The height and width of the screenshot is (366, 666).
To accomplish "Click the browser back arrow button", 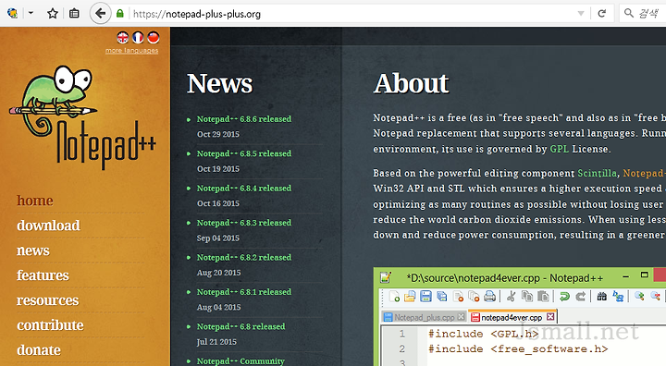I will (100, 14).
